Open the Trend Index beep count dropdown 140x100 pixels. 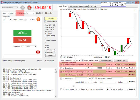click(78, 89)
